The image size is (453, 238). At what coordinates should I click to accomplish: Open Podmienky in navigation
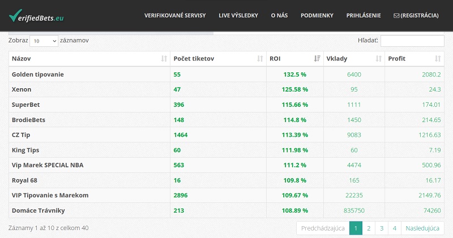point(317,16)
